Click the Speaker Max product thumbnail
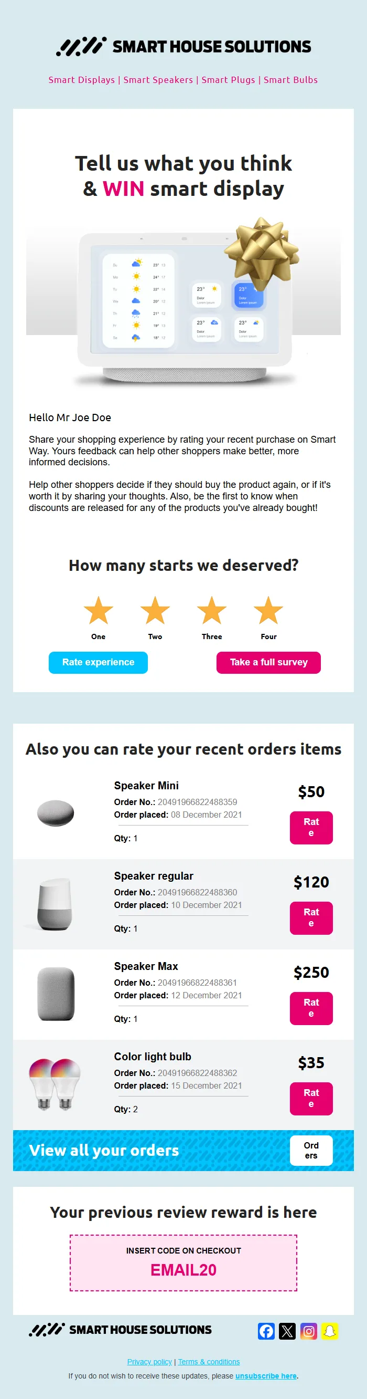Screen dimensions: 367x1399 (x=56, y=994)
